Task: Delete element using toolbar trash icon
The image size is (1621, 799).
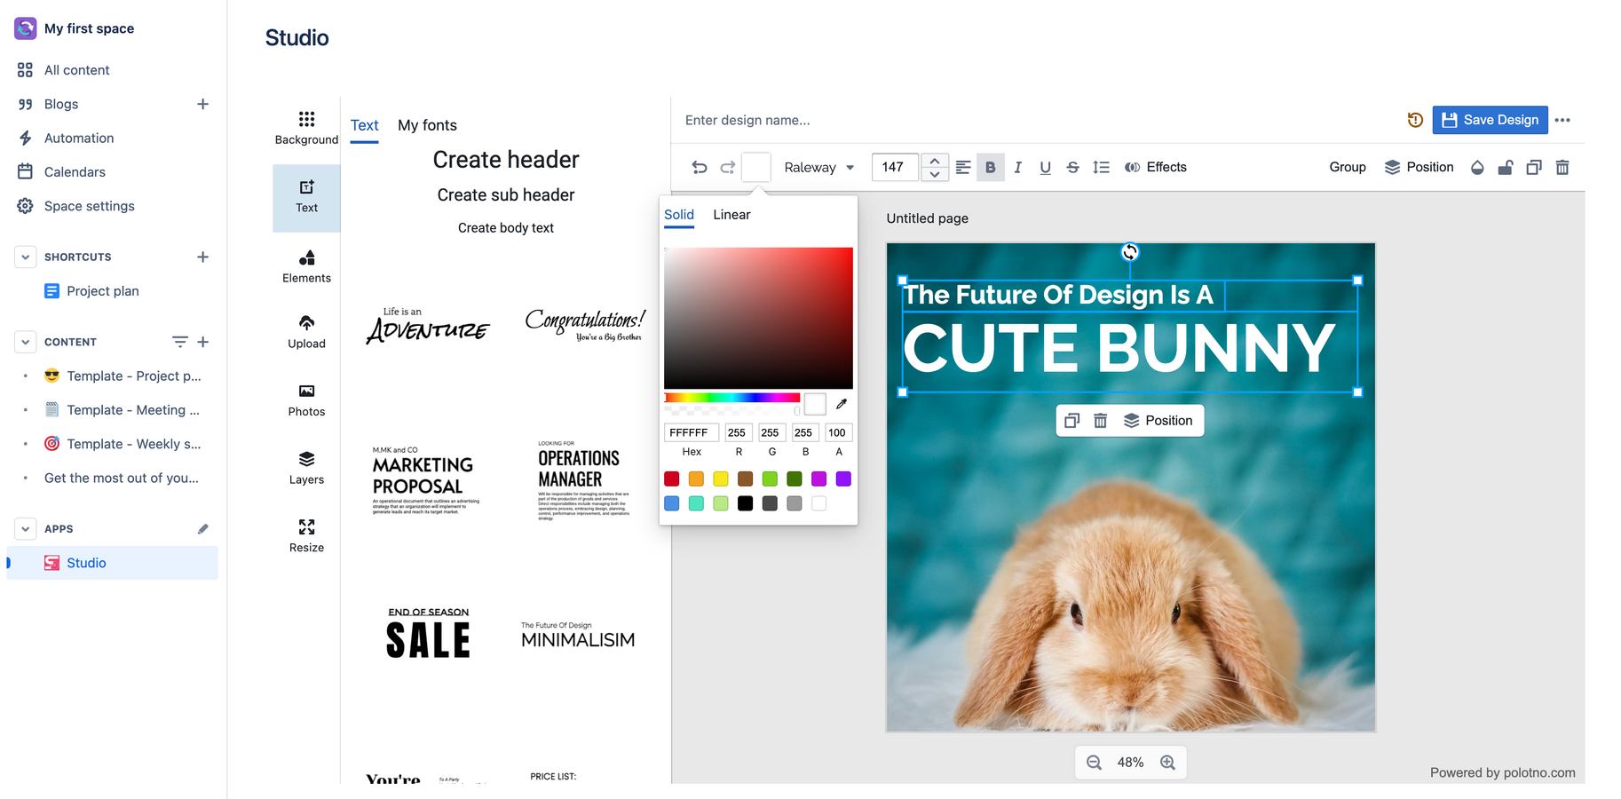Action: click(1562, 167)
